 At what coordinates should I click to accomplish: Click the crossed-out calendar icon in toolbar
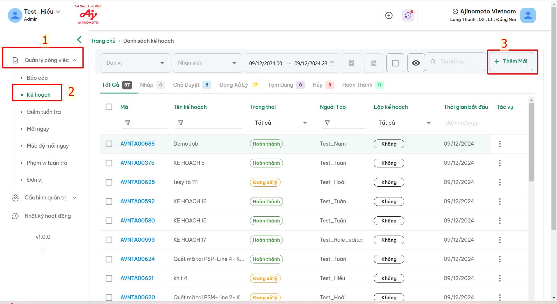click(x=374, y=63)
